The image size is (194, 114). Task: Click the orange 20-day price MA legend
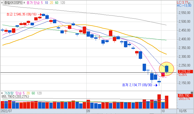[51, 3]
